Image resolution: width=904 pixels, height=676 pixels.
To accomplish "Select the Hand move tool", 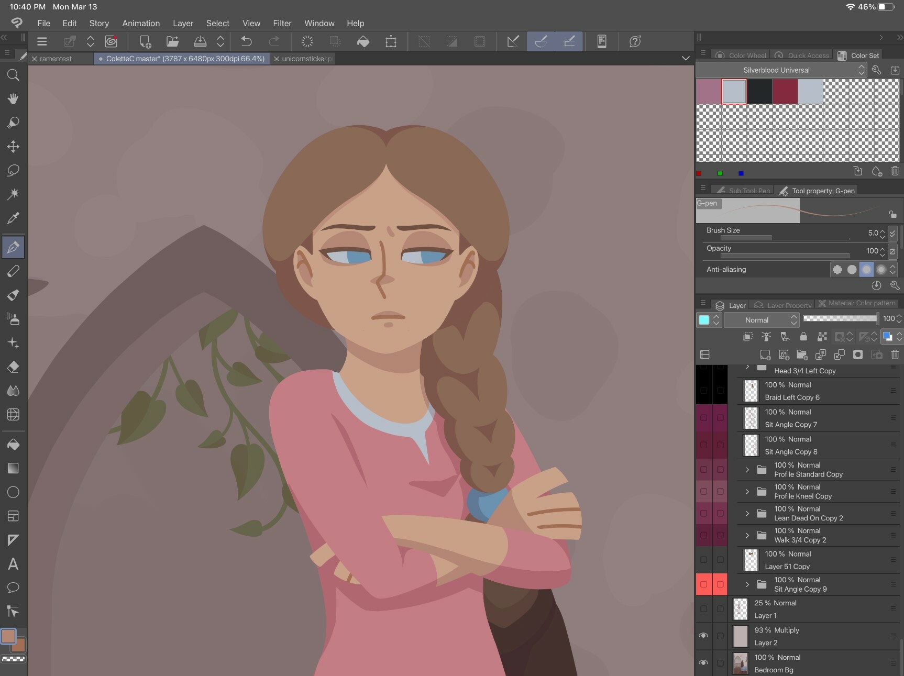I will click(x=13, y=98).
